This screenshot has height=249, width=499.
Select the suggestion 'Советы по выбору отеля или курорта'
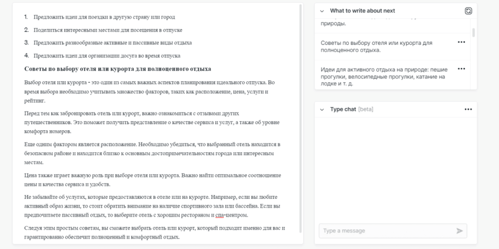[376, 46]
